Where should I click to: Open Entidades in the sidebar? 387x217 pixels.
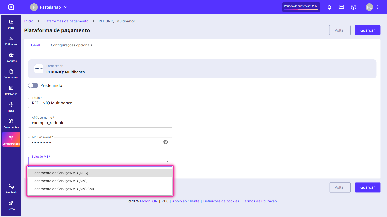(11, 41)
